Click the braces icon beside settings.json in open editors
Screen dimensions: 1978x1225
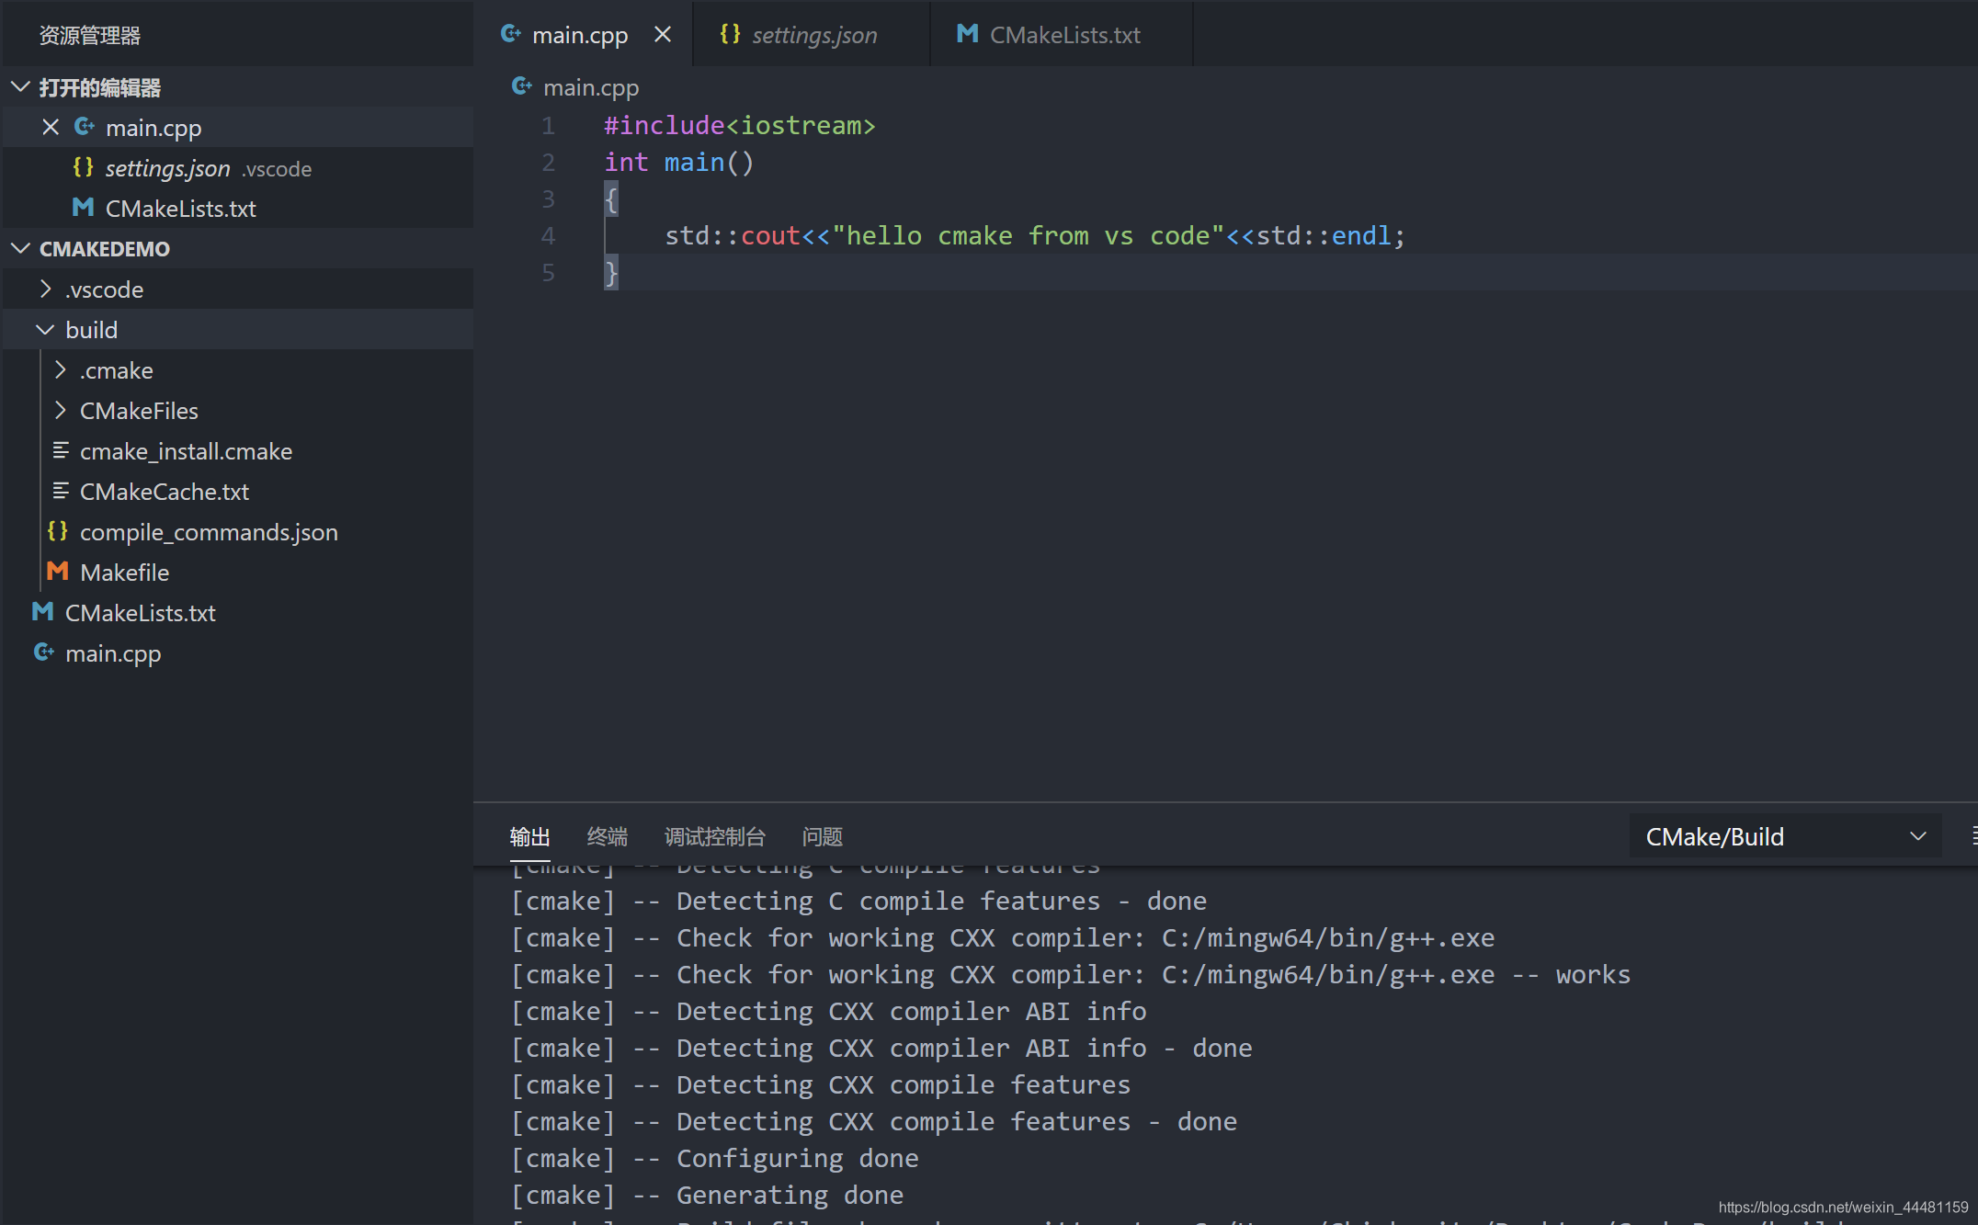(x=83, y=167)
